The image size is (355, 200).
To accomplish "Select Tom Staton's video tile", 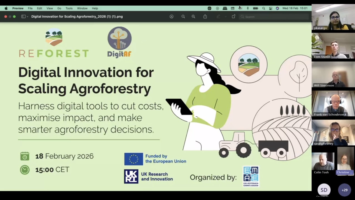I will [333, 46].
